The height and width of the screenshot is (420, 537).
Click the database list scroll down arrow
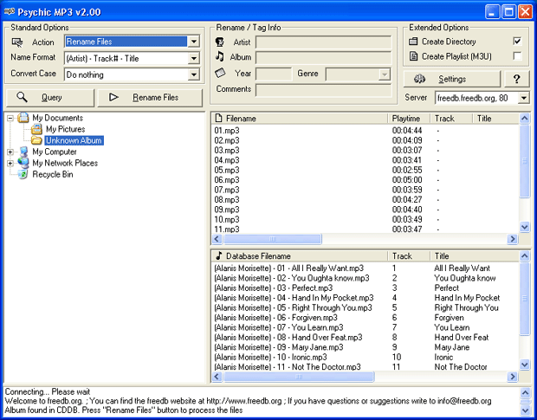pyautogui.click(x=524, y=365)
